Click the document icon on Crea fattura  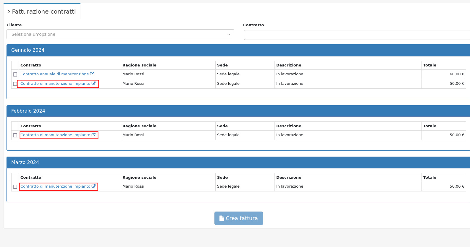tap(222, 218)
